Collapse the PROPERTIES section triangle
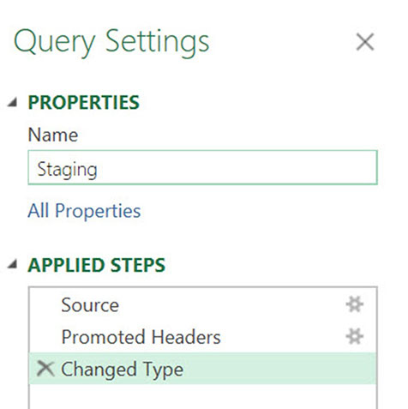408x409 pixels. [12, 102]
